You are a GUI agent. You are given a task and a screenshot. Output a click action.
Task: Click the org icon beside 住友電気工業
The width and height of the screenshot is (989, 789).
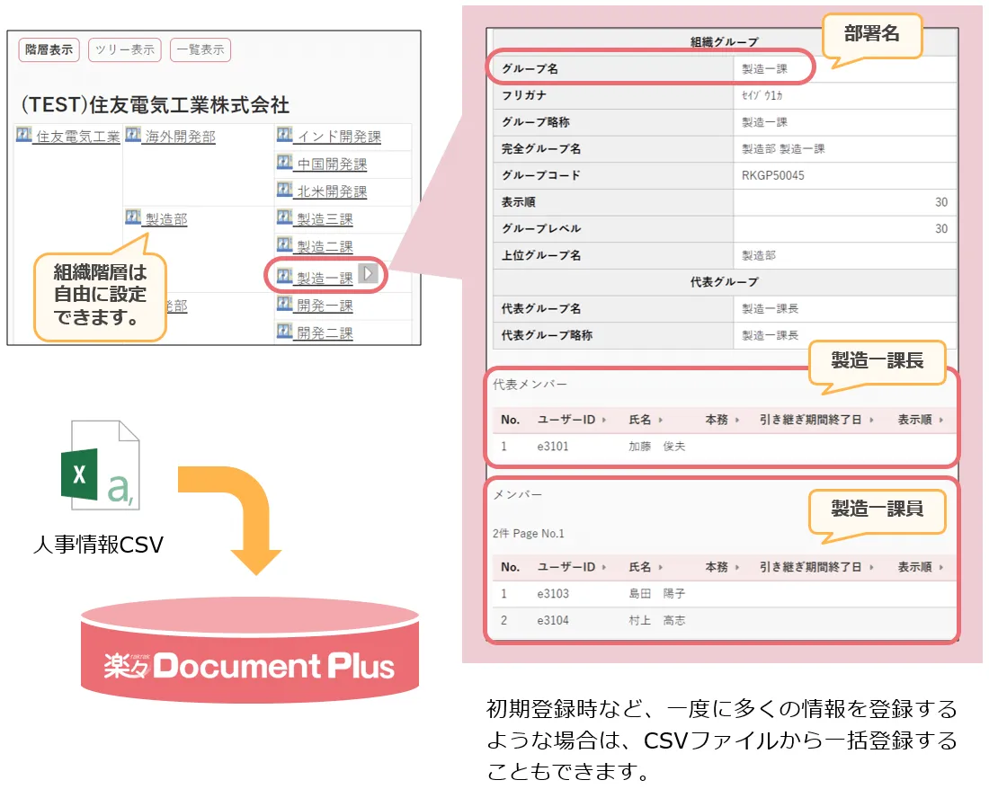pos(23,134)
